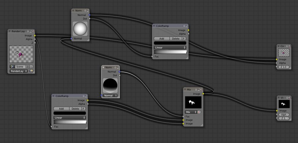Click render icon next to RenderLay dropdown

(x=31, y=71)
